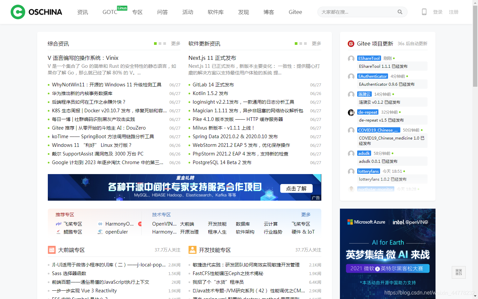Click the 鲲鹏专区 icon

tap(58, 232)
